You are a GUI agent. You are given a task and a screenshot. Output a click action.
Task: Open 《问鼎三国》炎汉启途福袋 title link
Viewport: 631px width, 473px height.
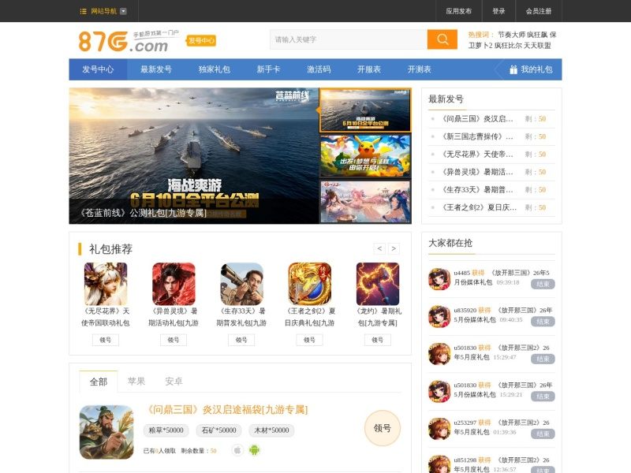(x=226, y=409)
